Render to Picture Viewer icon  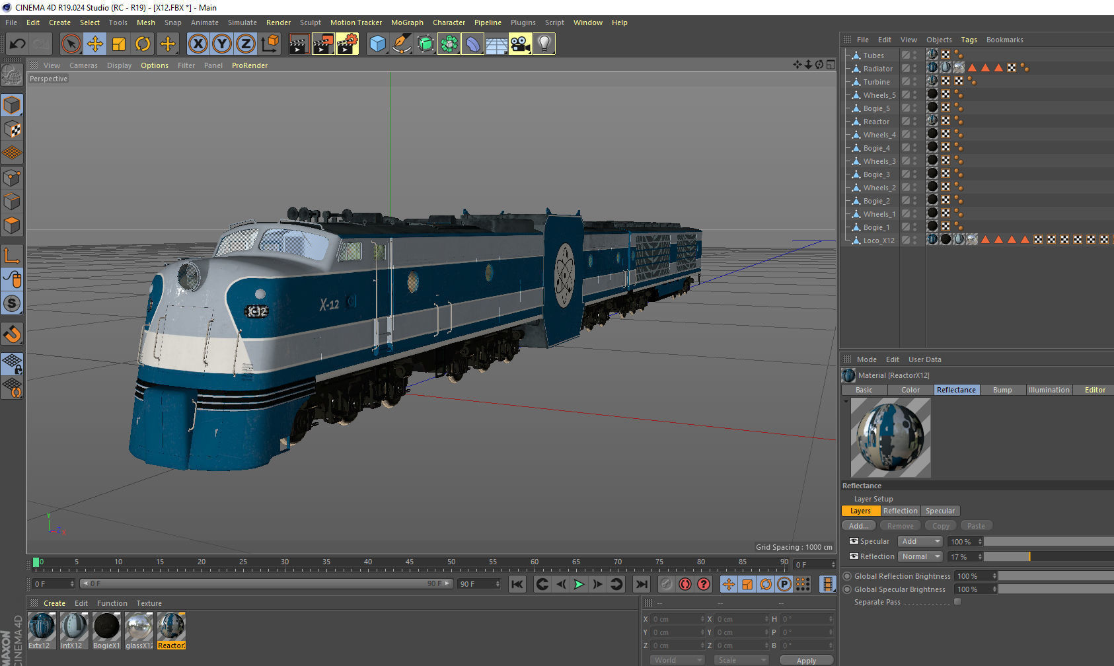[x=323, y=44]
